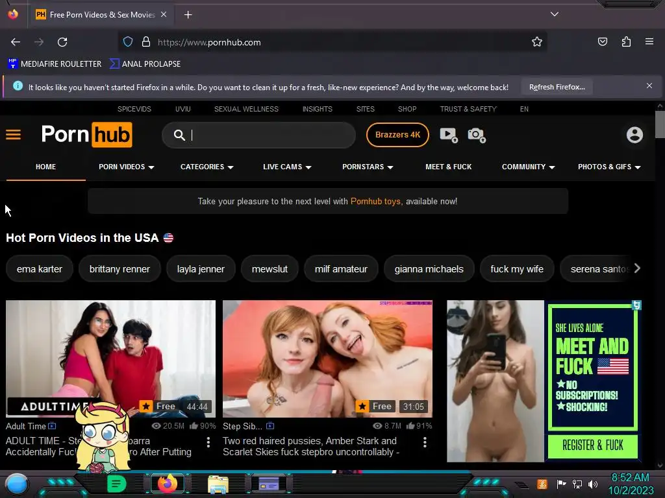Switch to Firefox from the taskbar

click(167, 484)
